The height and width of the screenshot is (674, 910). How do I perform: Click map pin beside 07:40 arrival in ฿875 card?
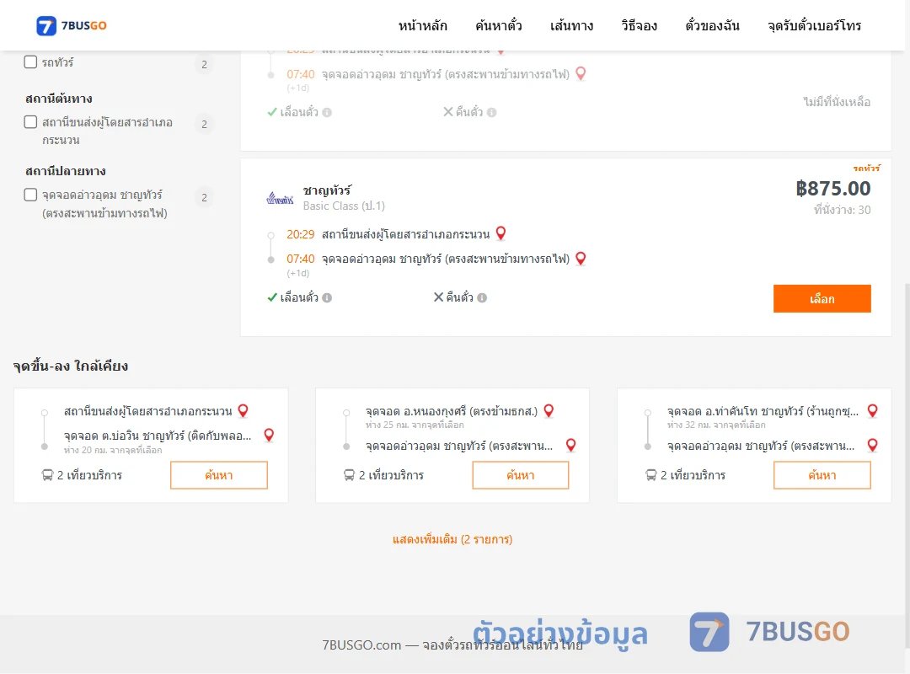coord(581,259)
